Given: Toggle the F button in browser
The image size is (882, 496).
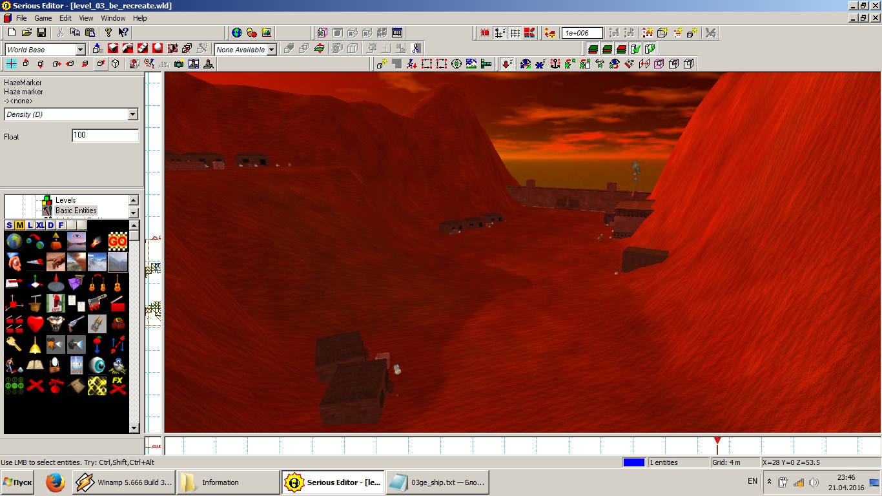Looking at the screenshot, I should pyautogui.click(x=61, y=225).
